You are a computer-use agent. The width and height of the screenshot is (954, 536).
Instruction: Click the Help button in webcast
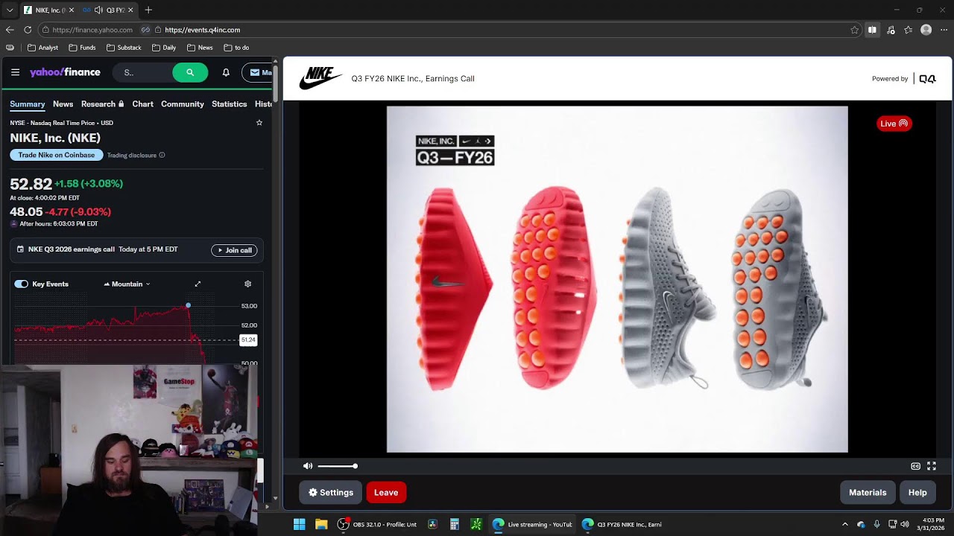pyautogui.click(x=917, y=492)
